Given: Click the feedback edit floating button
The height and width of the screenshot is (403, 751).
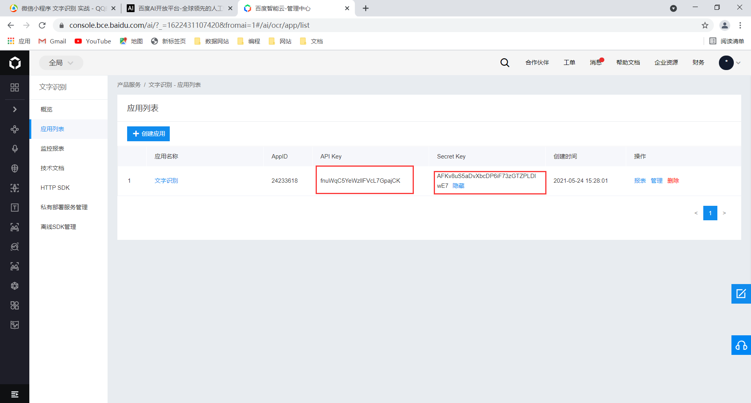Looking at the screenshot, I should coord(741,294).
